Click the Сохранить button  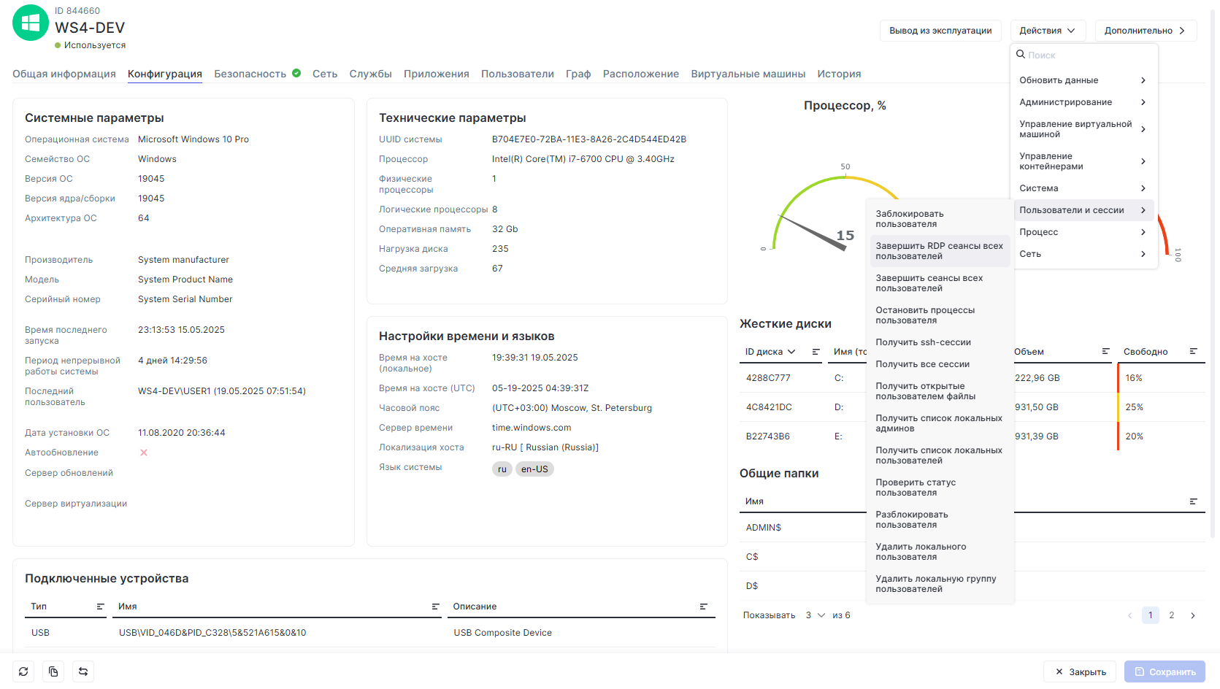pyautogui.click(x=1165, y=672)
